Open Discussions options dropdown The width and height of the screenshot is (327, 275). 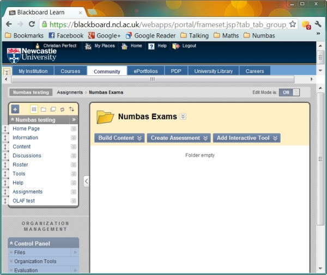pyautogui.click(x=74, y=156)
